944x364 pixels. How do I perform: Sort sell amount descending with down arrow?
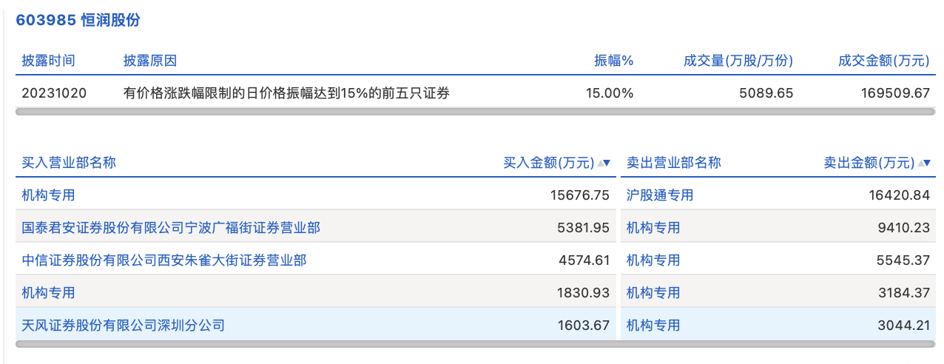(928, 163)
